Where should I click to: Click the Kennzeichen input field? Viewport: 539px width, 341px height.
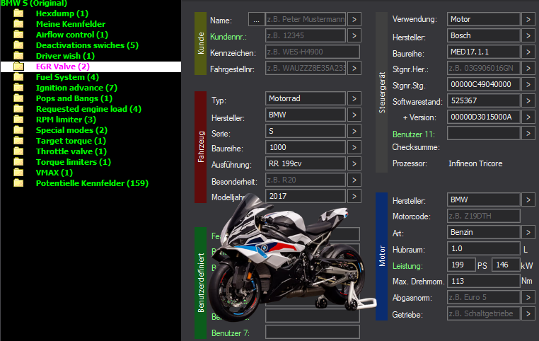point(313,52)
